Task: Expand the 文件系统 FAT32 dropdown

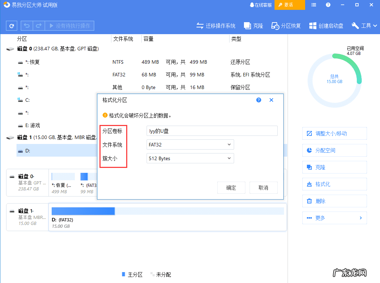Action: (190, 145)
